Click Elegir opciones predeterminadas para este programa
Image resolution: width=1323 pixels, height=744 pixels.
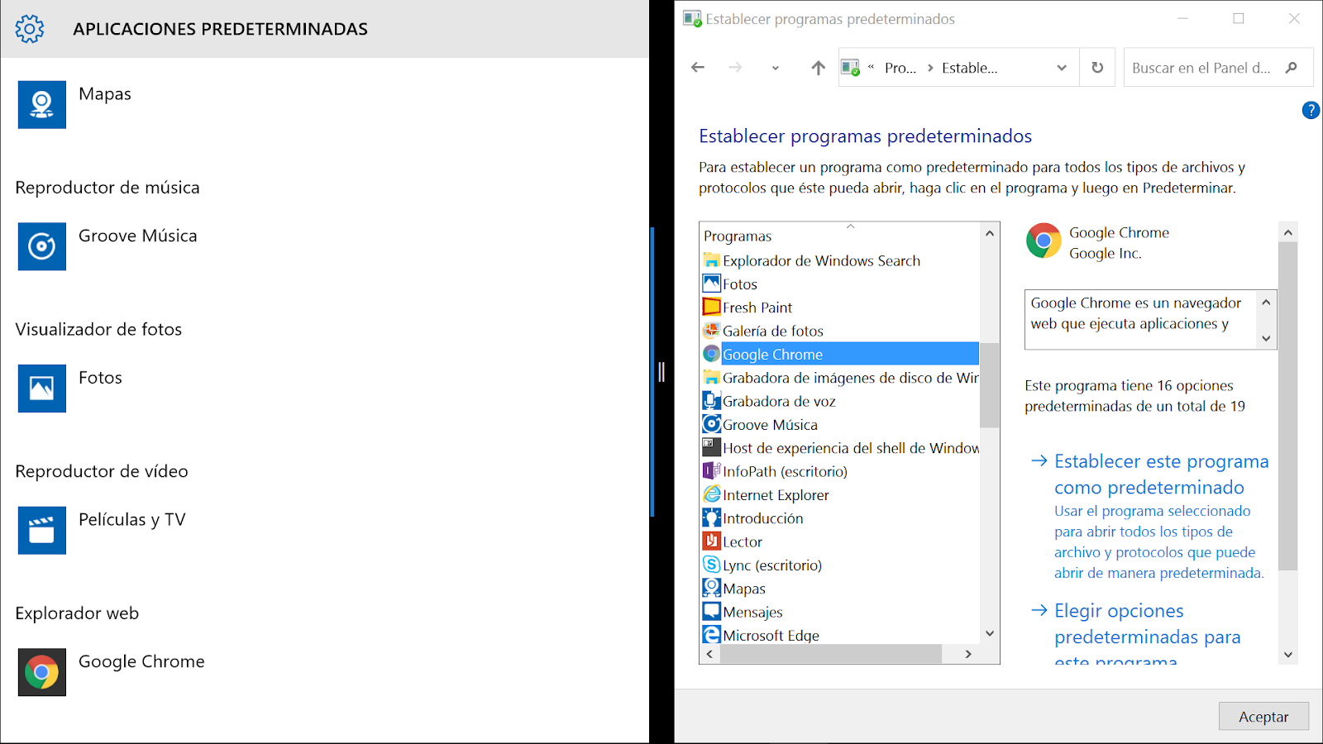[x=1148, y=637]
